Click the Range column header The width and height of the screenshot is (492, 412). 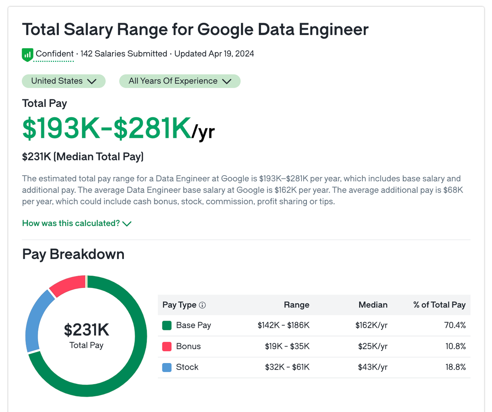(297, 305)
